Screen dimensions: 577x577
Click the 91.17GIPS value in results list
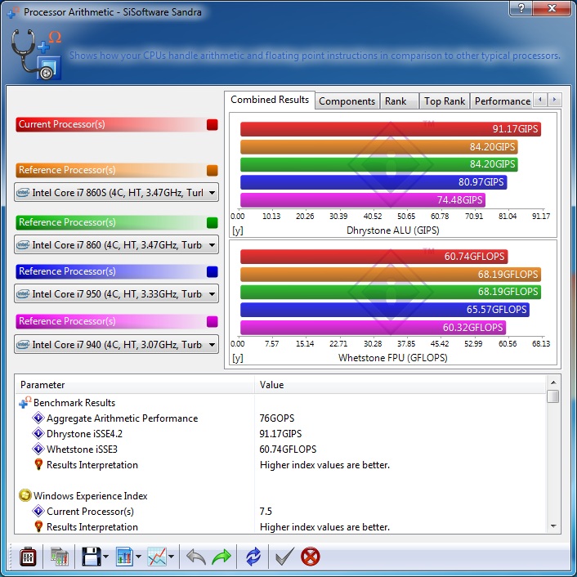tap(280, 434)
